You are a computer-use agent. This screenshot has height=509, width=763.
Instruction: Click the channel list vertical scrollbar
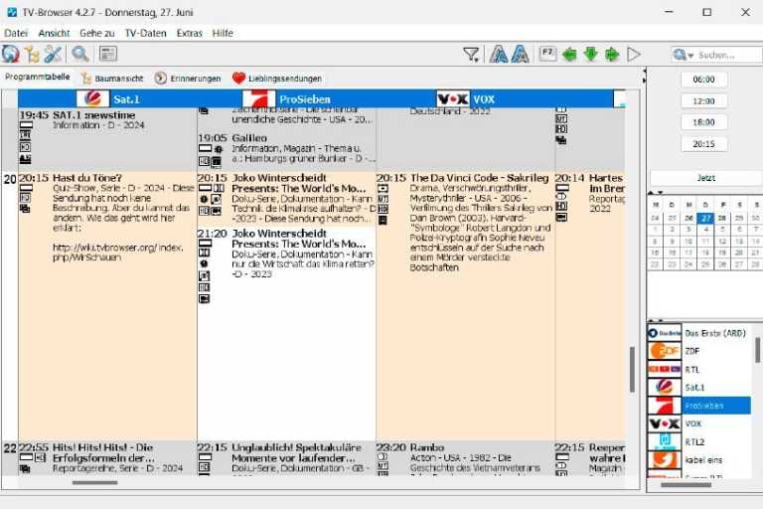(x=758, y=350)
